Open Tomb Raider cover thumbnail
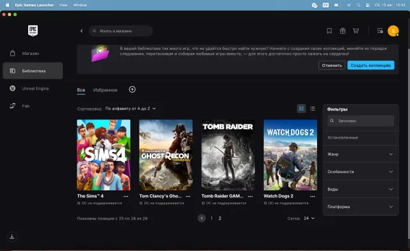 [228, 155]
